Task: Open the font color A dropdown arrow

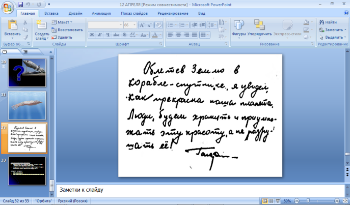Action: click(160, 35)
